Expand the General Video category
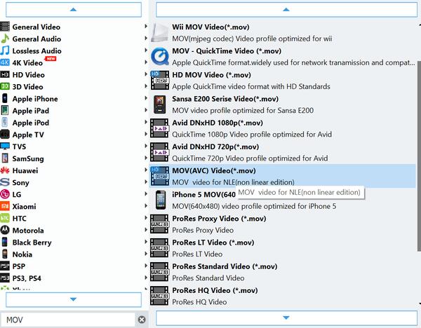The image size is (421, 328). click(x=146, y=27)
